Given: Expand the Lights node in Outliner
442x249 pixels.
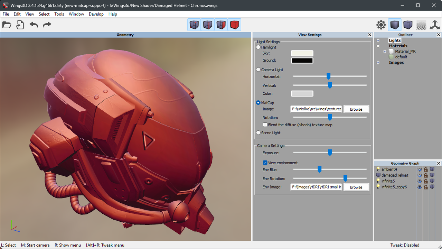Looking at the screenshot, I should (378, 40).
